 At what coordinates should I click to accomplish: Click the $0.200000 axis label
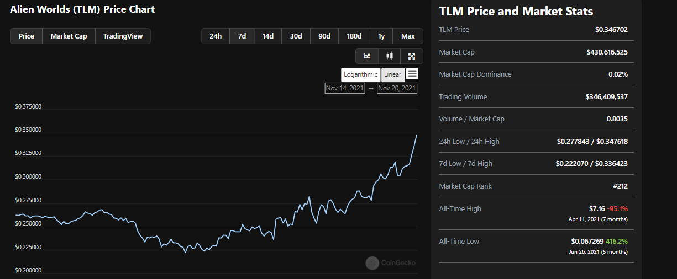click(28, 271)
